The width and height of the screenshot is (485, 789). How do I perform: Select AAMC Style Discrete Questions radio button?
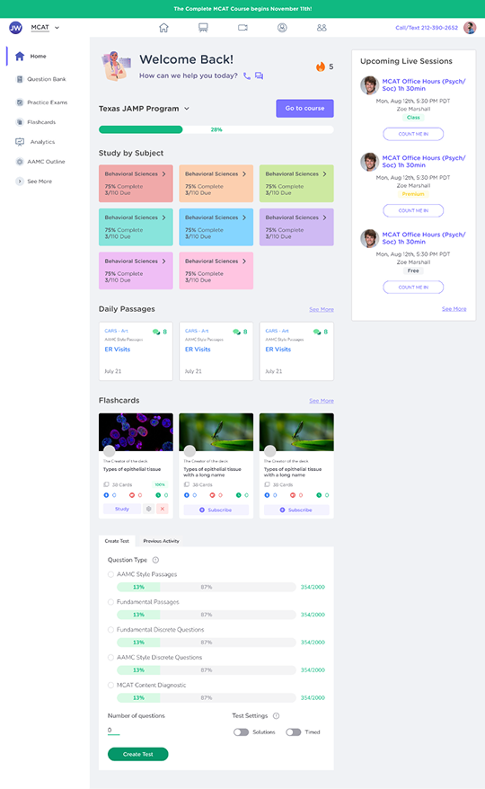tap(110, 657)
